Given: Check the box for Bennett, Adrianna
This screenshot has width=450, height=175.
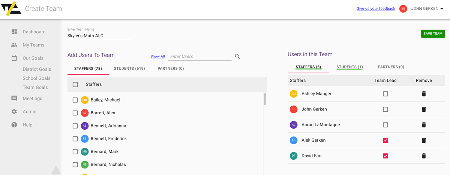Looking at the screenshot, I should tap(75, 126).
